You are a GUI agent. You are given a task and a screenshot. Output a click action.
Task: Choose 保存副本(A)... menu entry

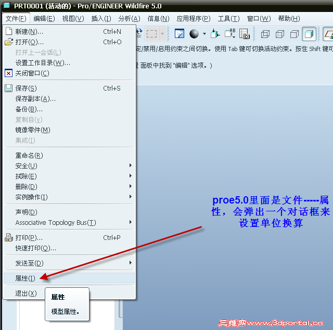point(69,98)
